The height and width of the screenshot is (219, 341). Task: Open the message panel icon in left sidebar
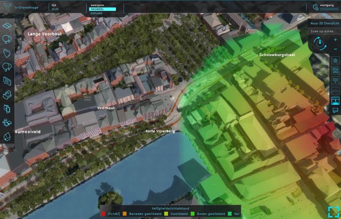pyautogui.click(x=7, y=81)
